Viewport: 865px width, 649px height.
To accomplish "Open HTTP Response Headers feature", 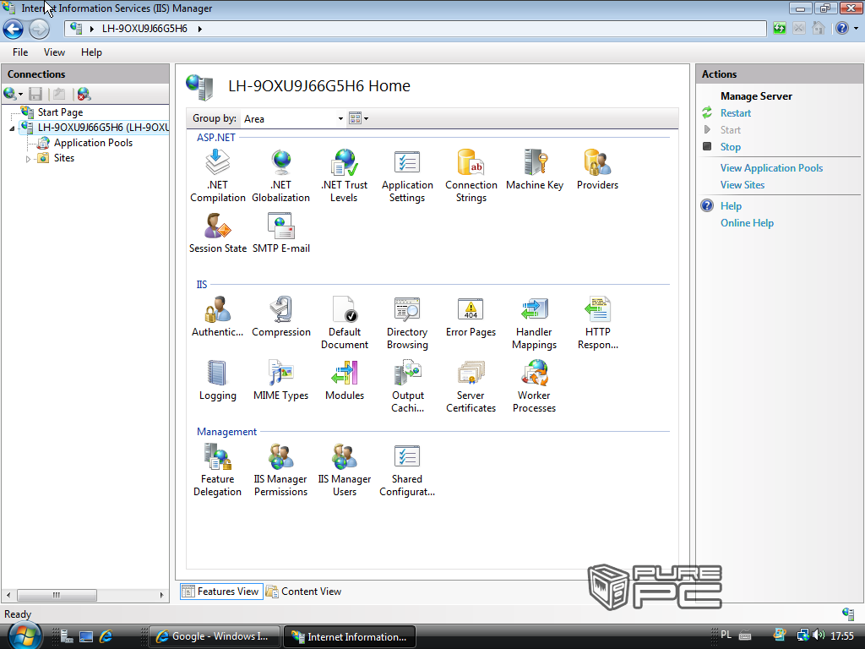I will click(x=597, y=323).
